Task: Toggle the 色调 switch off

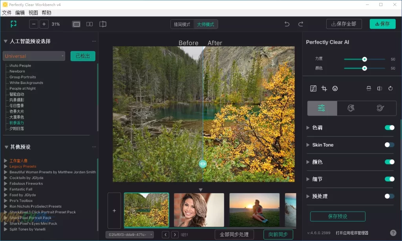Action: [x=389, y=128]
